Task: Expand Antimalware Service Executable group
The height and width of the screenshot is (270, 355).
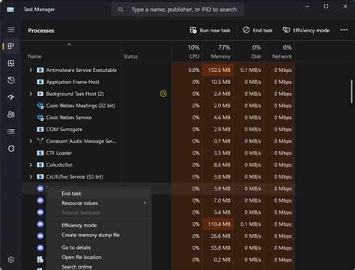Action: [31, 70]
